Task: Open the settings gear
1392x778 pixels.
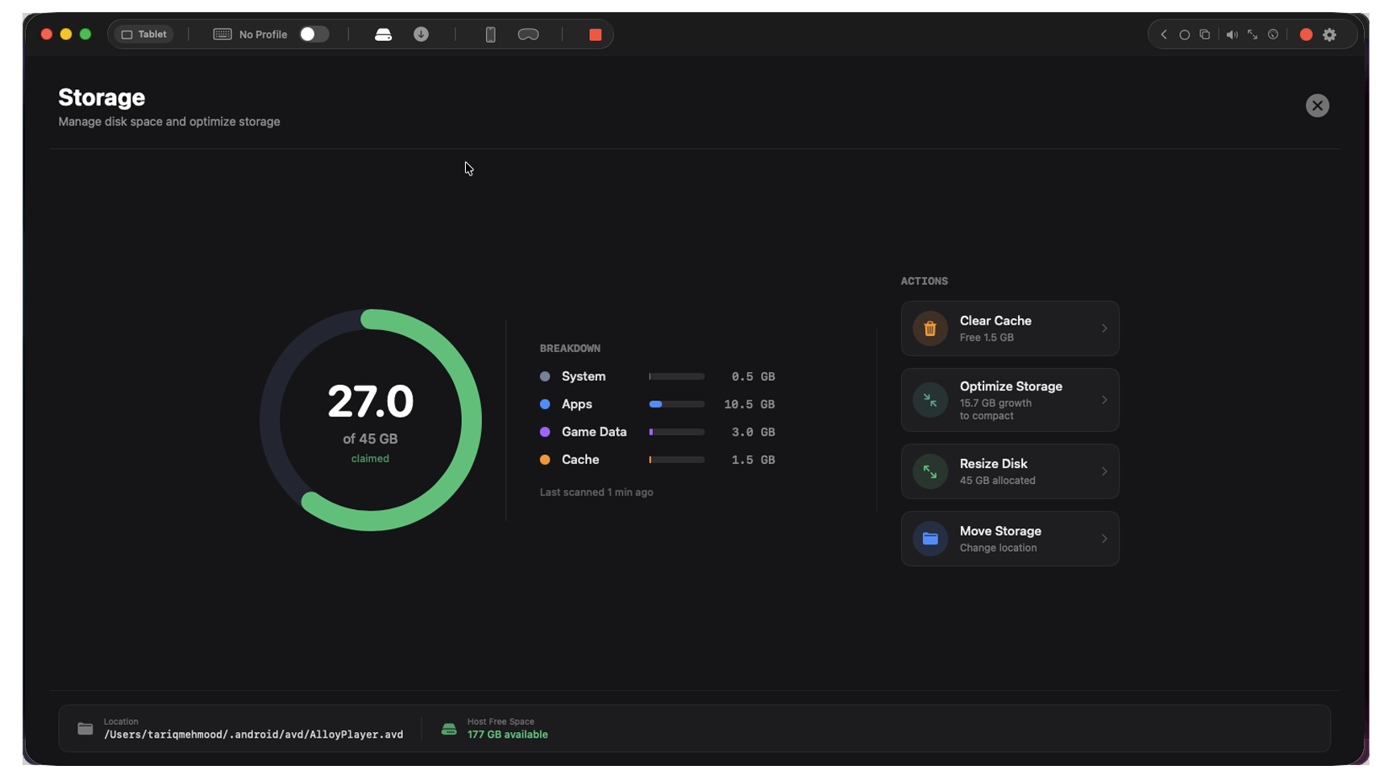Action: pyautogui.click(x=1331, y=35)
